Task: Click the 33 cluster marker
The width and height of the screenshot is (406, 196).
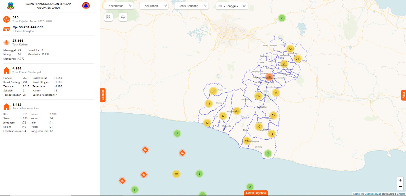Action: pyautogui.click(x=273, y=115)
